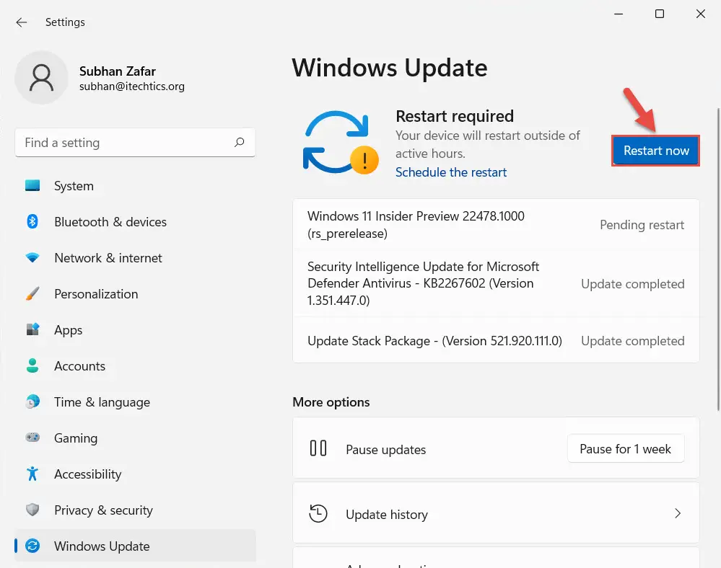Go to Bluetooth & devices
The height and width of the screenshot is (568, 721).
(135, 222)
